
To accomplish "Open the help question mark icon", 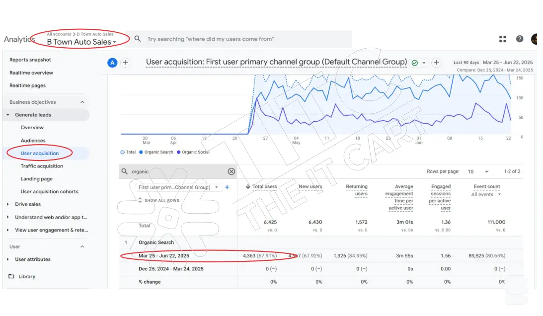I will (x=520, y=39).
